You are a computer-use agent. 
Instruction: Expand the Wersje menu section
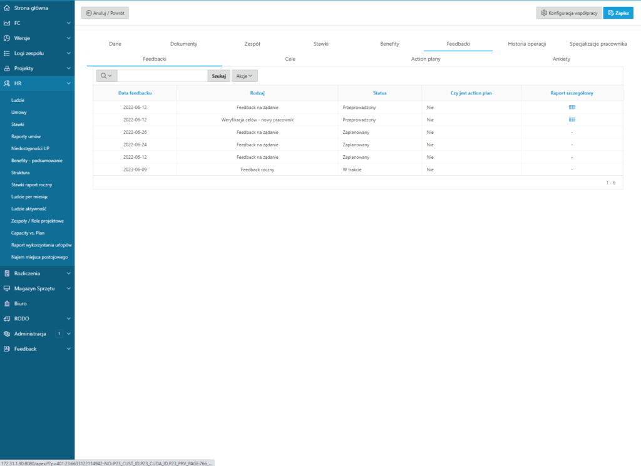(x=69, y=38)
